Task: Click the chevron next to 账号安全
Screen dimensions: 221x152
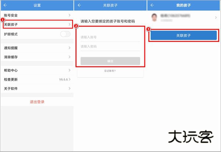Action: [x=70, y=15]
